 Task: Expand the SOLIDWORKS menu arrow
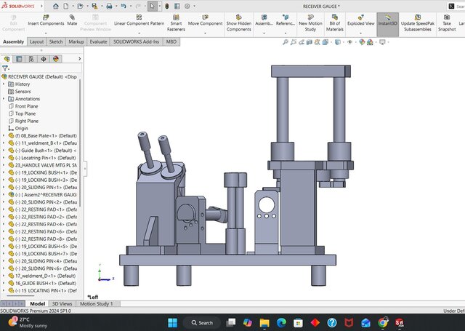point(41,6)
